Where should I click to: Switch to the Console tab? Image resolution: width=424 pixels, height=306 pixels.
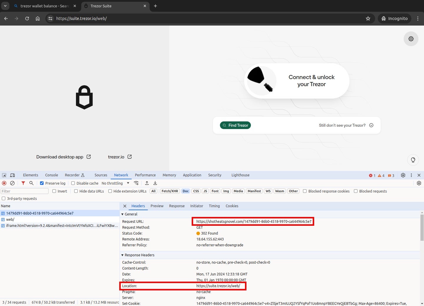pyautogui.click(x=52, y=175)
